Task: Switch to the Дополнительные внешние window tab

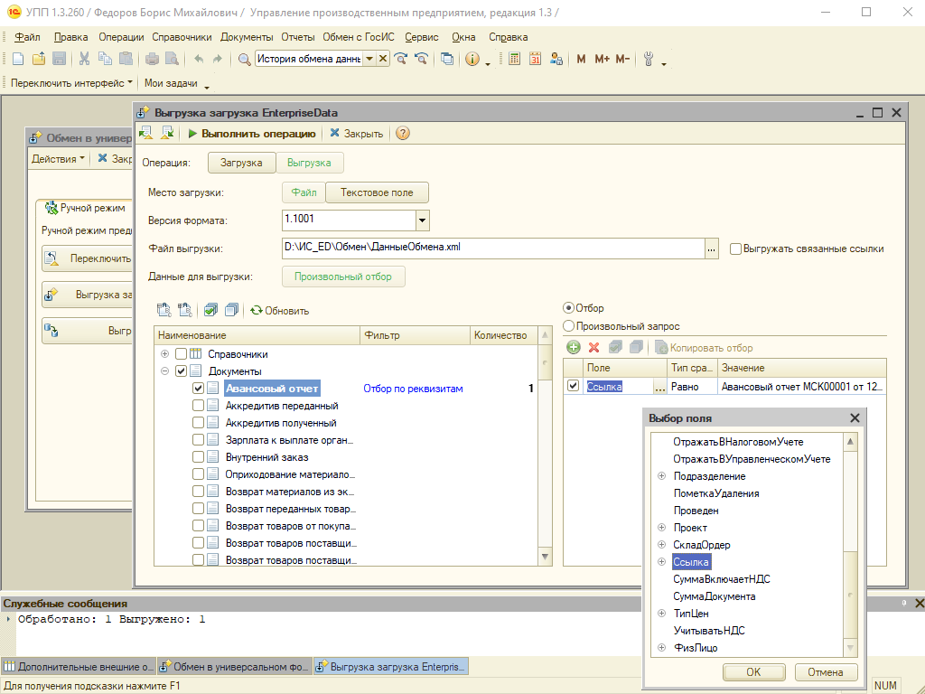Action: click(79, 667)
